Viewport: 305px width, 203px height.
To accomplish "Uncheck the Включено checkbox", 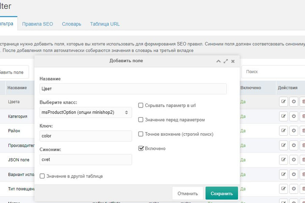I will click(141, 148).
